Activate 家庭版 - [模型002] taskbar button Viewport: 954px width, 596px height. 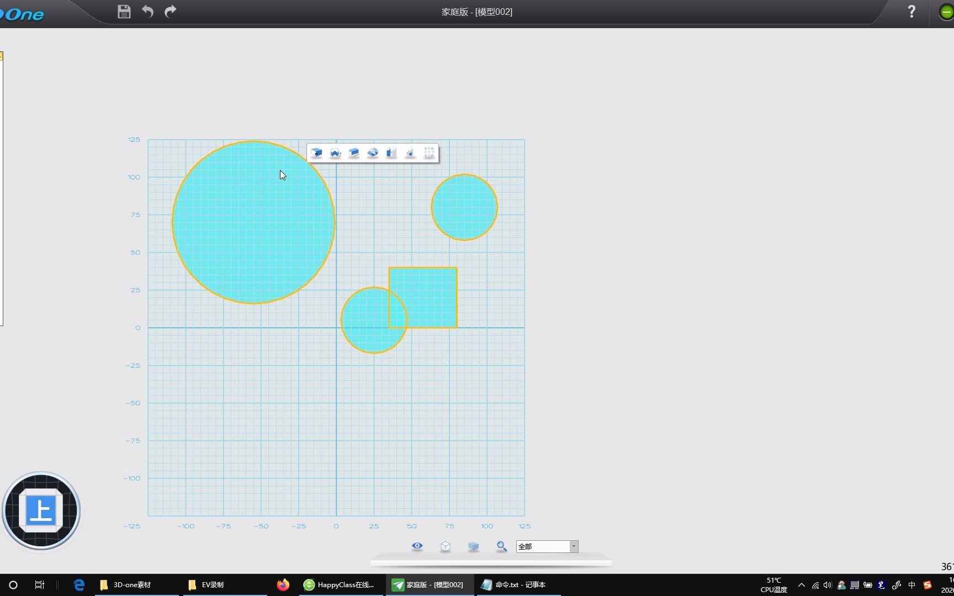click(430, 585)
